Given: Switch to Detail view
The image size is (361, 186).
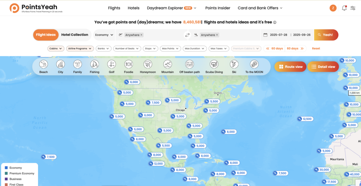Looking at the screenshot, I should click(323, 67).
